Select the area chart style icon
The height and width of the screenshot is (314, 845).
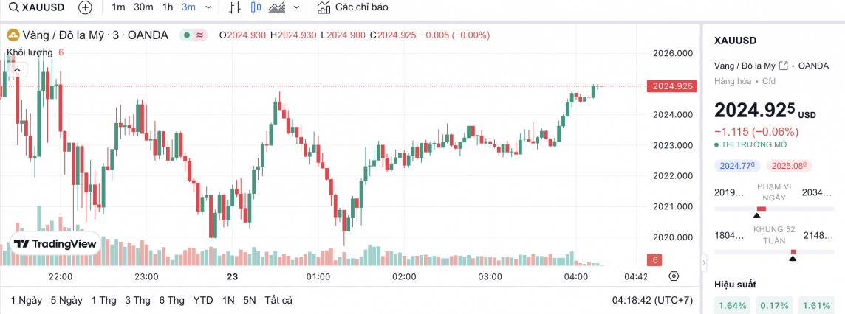pyautogui.click(x=277, y=7)
